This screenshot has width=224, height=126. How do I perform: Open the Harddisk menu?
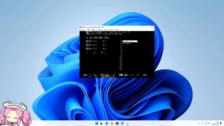[x=99, y=30]
